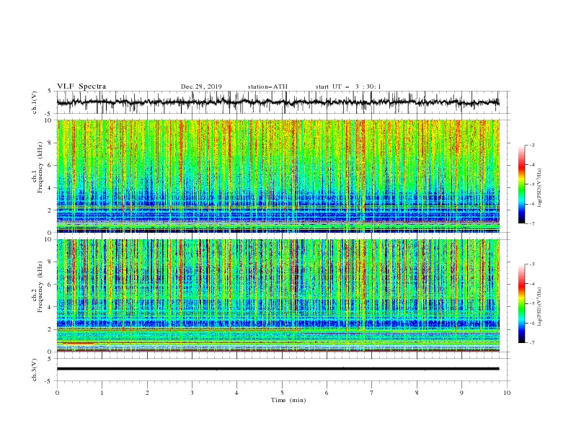Click the "5" tick on time axis
This screenshot has height=441, width=571.
point(282,393)
